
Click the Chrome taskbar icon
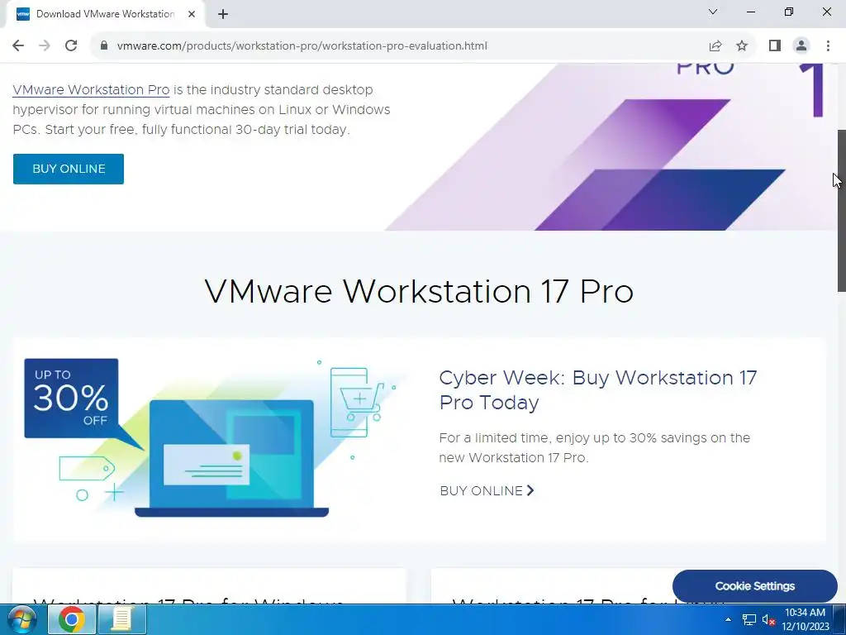72,619
